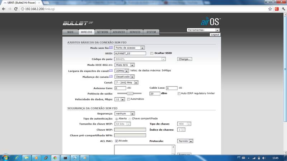The image size is (287, 161).
Task: Click the Chrome icon in the taskbar
Action: (55, 158)
